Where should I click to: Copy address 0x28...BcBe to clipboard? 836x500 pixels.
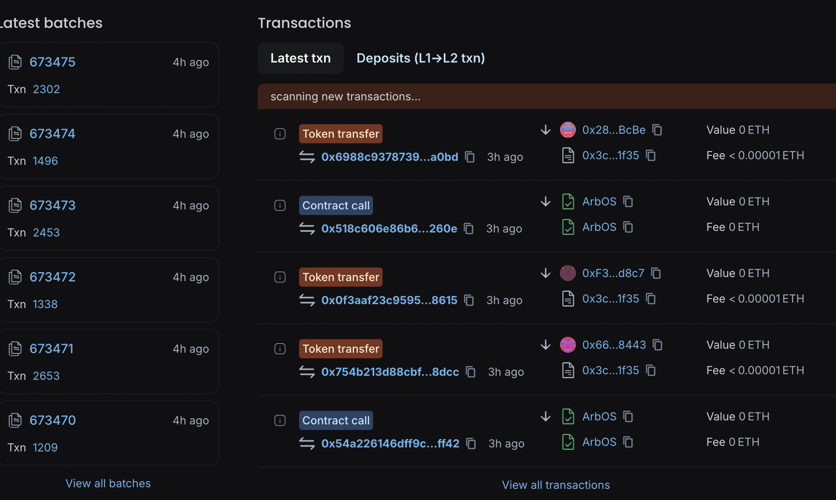(657, 130)
